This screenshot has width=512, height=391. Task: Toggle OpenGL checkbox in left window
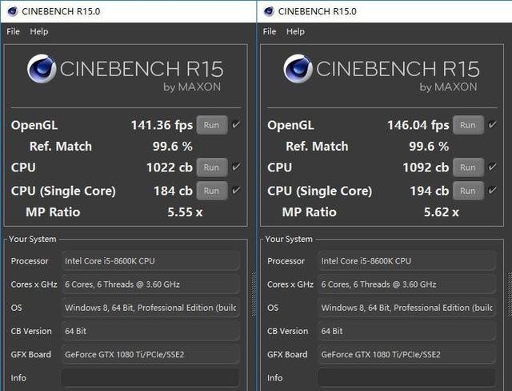[236, 124]
